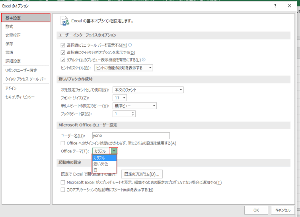Open the 次を既定フォントとして使用 font dropdown
Screen dimensions: 300x217
point(148,90)
